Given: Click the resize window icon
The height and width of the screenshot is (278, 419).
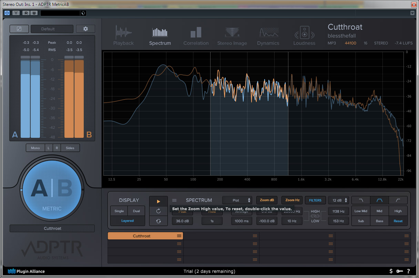Looking at the screenshot, I should pyautogui.click(x=19, y=29).
